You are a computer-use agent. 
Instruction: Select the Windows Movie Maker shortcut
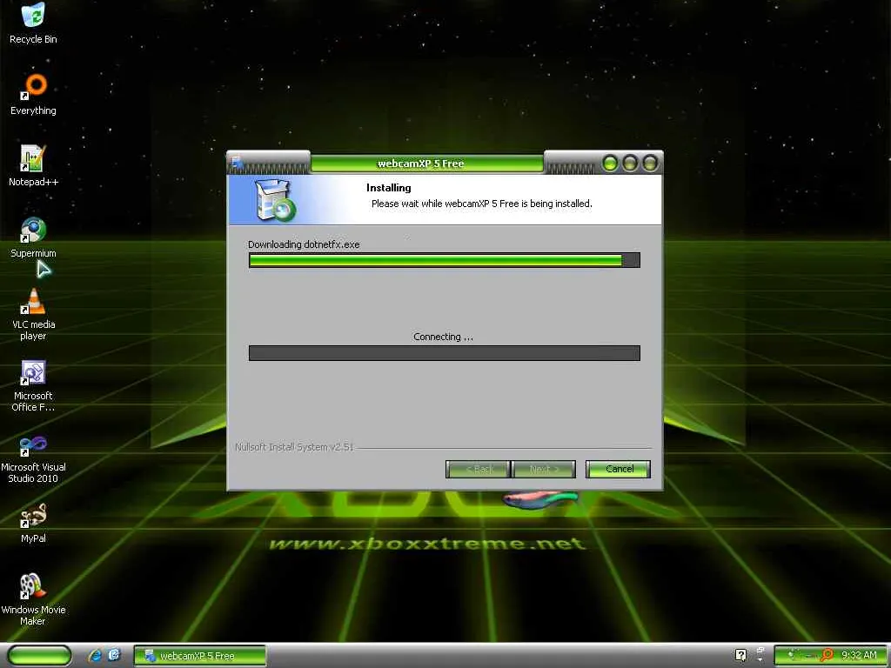33,599
